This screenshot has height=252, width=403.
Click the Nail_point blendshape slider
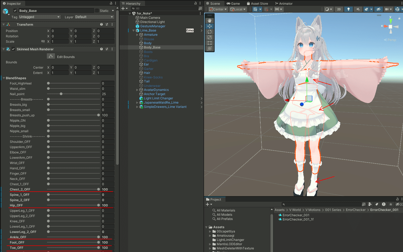pos(74,94)
